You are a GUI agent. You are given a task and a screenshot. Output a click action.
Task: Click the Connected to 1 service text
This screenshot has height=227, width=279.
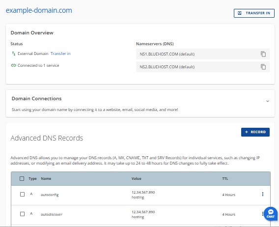[x=38, y=65]
